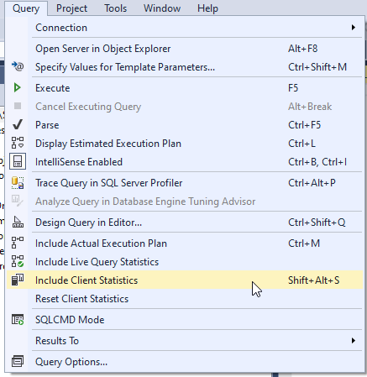Viewport: 367px width, 377px height.
Task: Expand the Results To submenu arrow
Action: pos(354,341)
